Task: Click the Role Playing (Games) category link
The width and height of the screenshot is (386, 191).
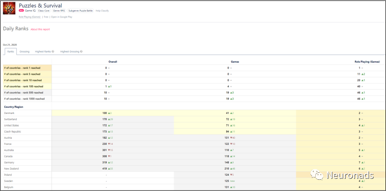Action: coord(29,16)
